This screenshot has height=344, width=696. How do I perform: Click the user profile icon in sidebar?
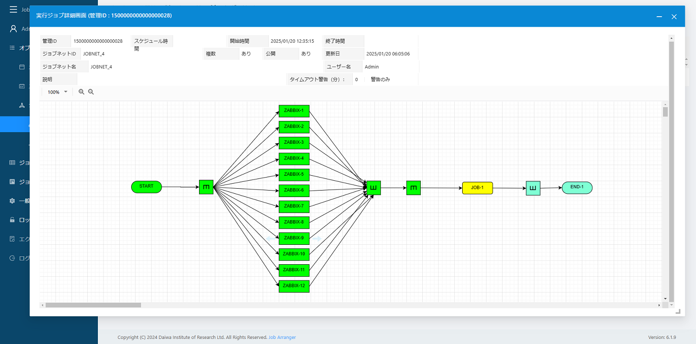pos(13,29)
